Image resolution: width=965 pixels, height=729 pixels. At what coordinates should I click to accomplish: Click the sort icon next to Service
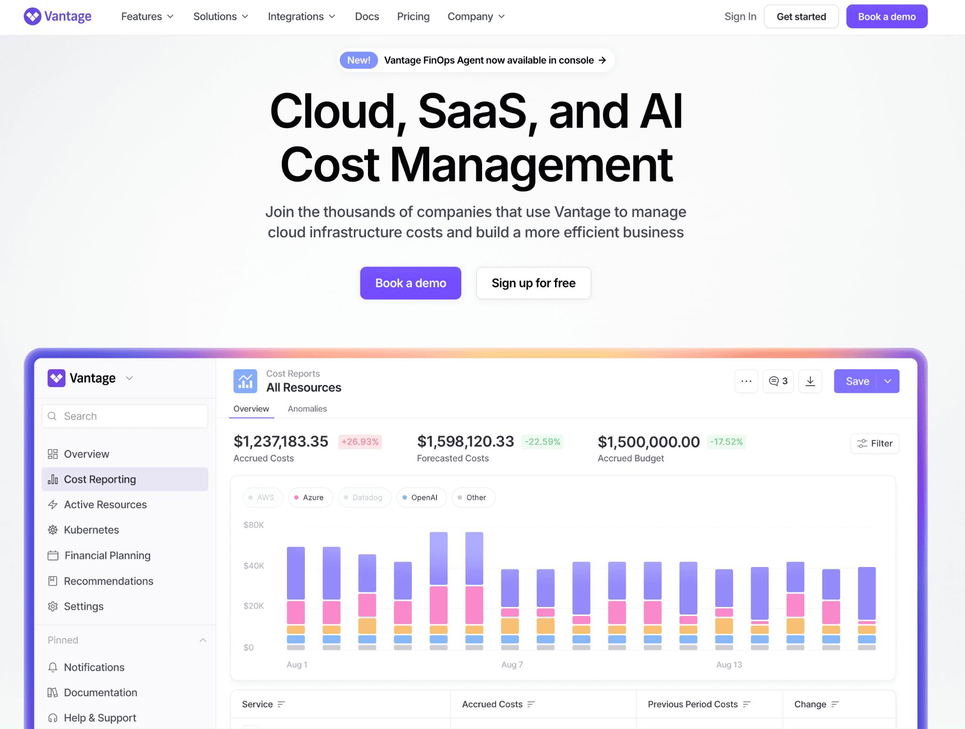pos(281,704)
